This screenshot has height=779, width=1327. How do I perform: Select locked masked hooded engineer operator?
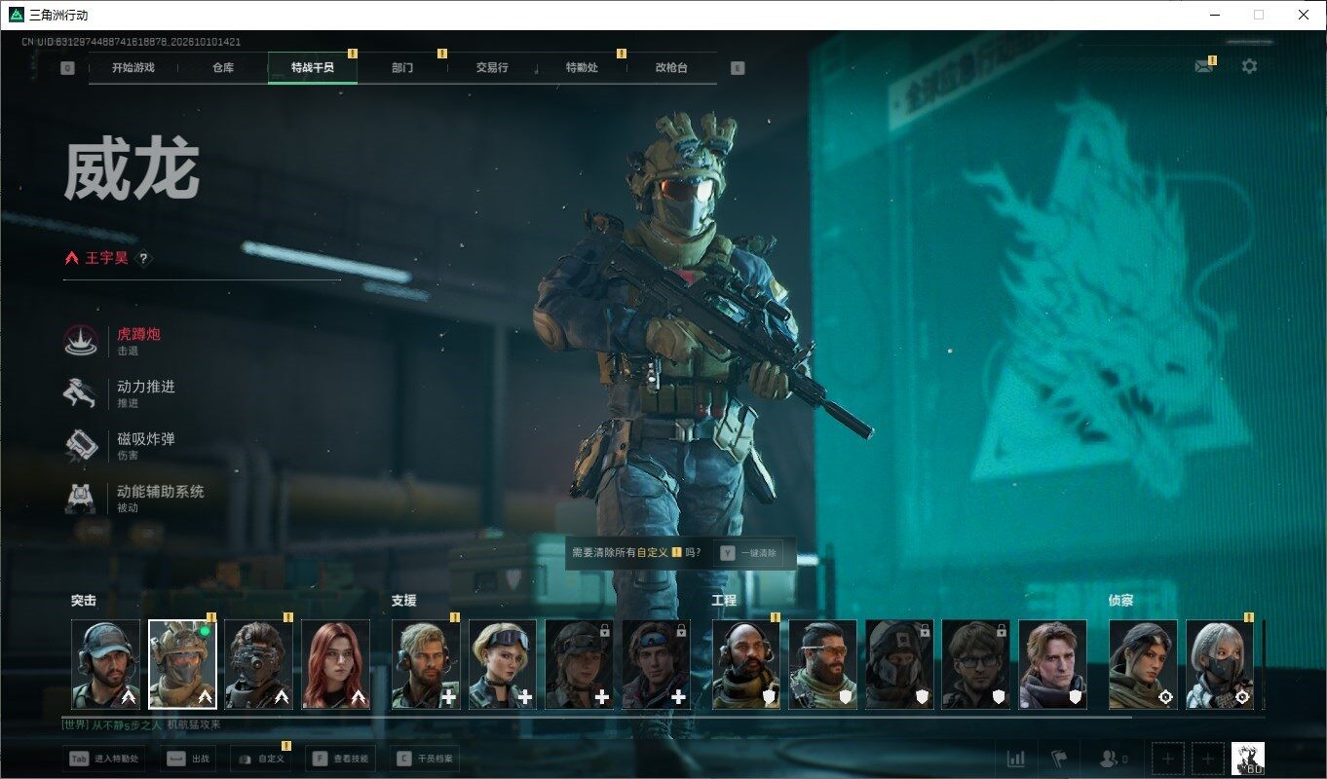(899, 664)
